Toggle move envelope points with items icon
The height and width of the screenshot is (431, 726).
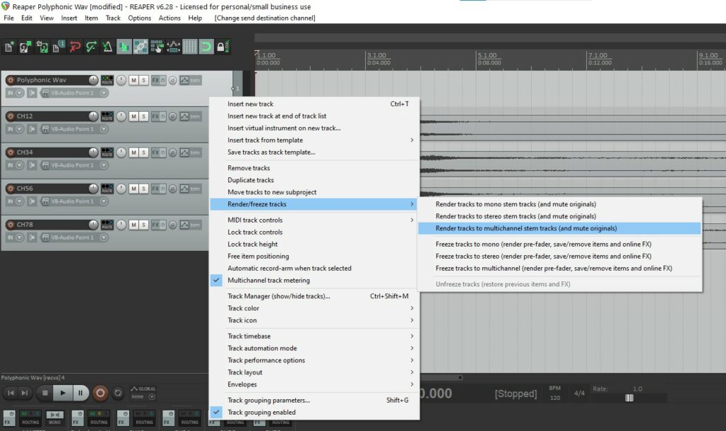pos(174,47)
